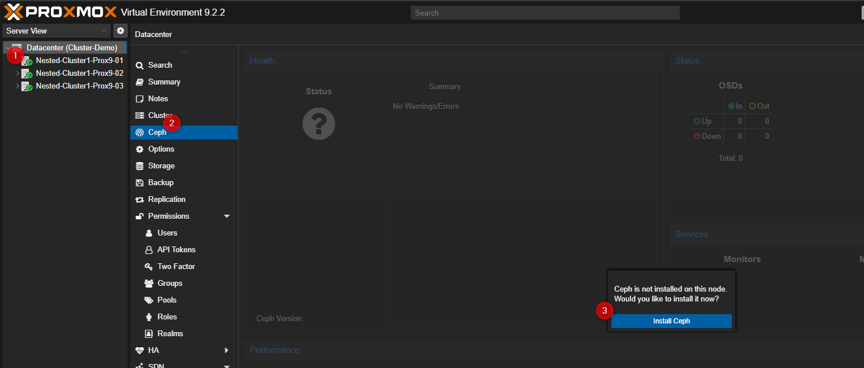Screen dimensions: 864x368
Task: Click the Proxmox logo
Action: pyautogui.click(x=60, y=12)
